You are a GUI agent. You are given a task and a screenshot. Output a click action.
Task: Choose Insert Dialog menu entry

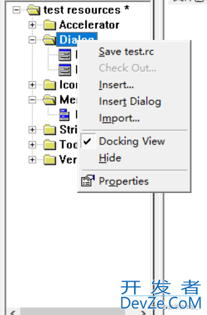pos(130,101)
